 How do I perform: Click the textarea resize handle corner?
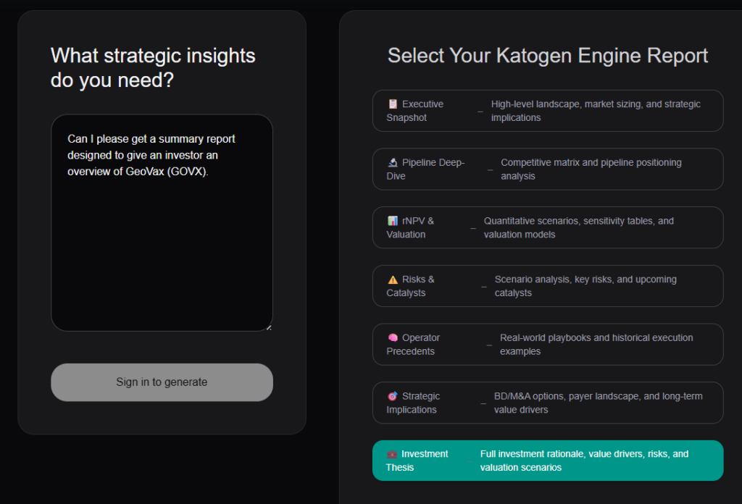coord(268,327)
